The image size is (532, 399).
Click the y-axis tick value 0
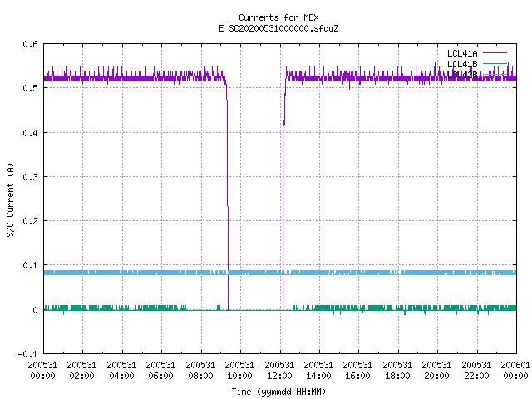point(35,310)
